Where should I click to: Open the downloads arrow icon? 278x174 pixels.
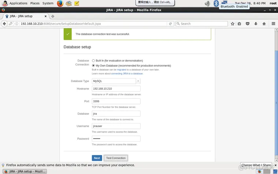tap(256, 23)
